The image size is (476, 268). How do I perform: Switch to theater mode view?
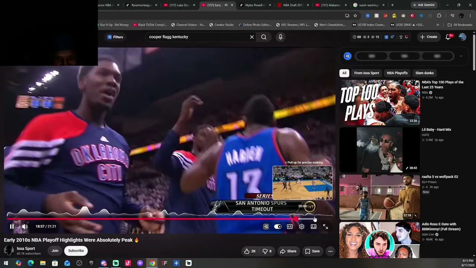(x=313, y=226)
